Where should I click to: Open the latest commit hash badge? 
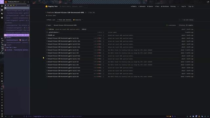click(84, 29)
